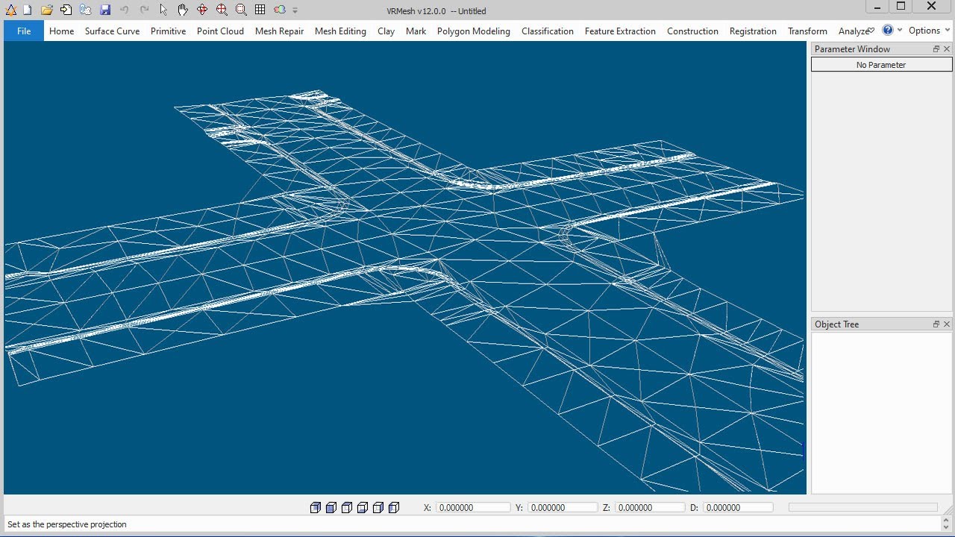
Task: Click the Object Tree title text
Action: (836, 324)
